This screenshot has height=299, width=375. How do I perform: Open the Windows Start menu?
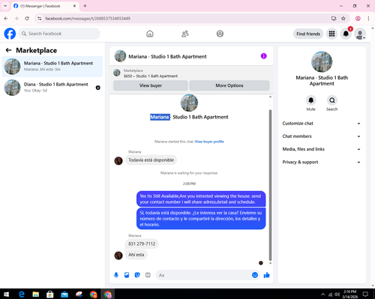(6, 295)
